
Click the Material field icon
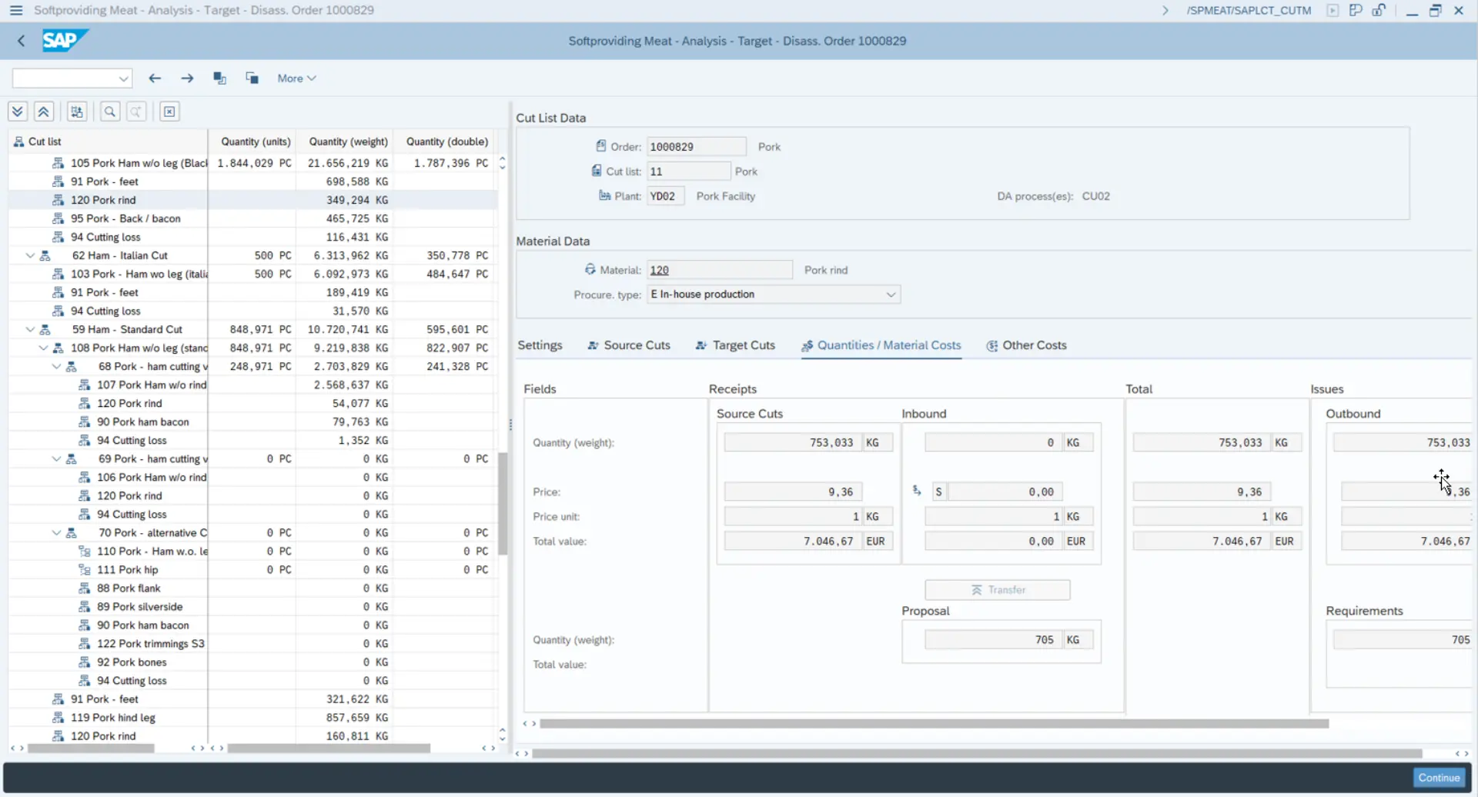(x=590, y=269)
